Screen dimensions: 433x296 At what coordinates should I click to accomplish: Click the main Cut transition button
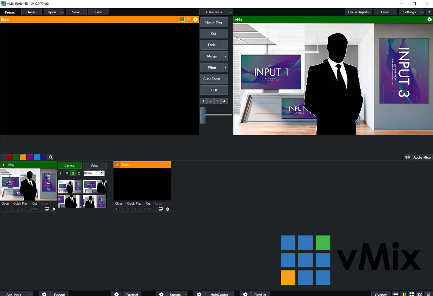(x=214, y=34)
